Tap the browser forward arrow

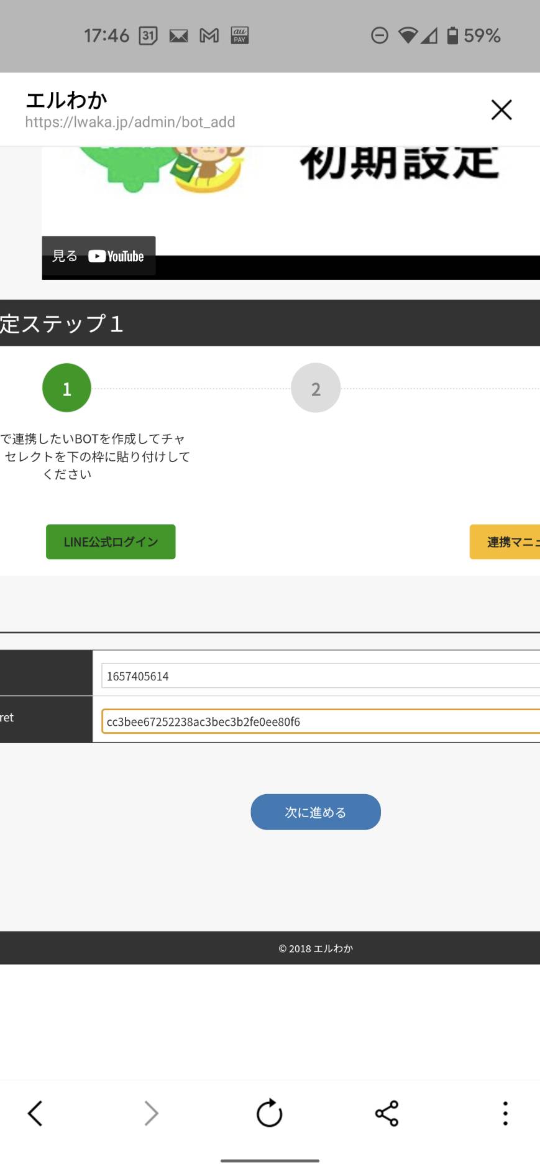pyautogui.click(x=151, y=1113)
